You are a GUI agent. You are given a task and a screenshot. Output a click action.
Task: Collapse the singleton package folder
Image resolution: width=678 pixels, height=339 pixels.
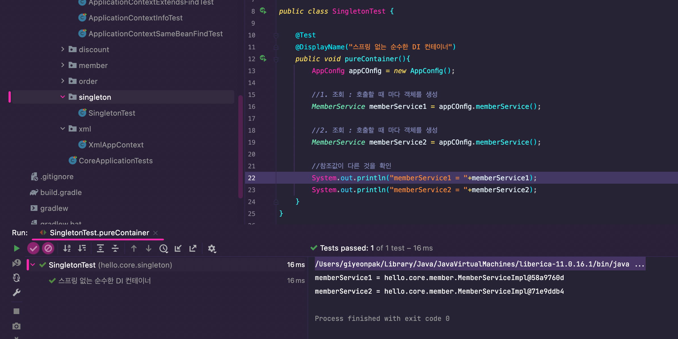(x=63, y=97)
